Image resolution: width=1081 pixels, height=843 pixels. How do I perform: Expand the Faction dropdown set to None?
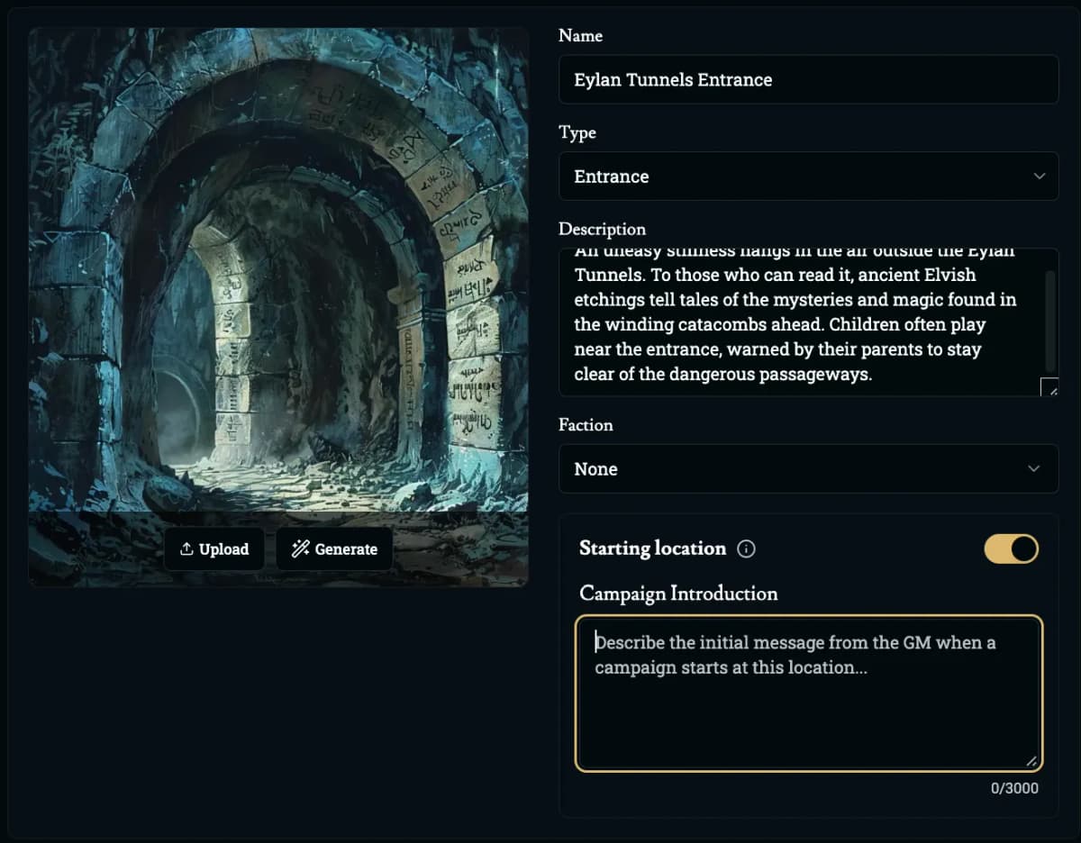coord(808,469)
